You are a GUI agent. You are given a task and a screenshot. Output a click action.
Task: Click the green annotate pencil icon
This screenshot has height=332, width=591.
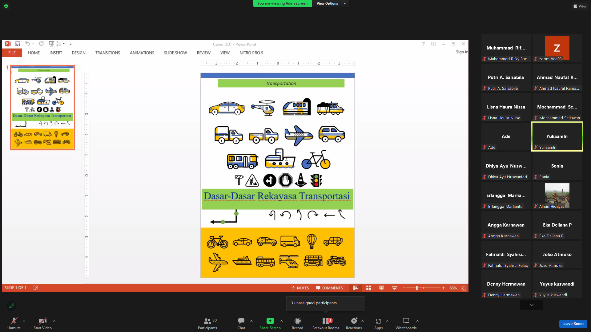click(x=12, y=306)
